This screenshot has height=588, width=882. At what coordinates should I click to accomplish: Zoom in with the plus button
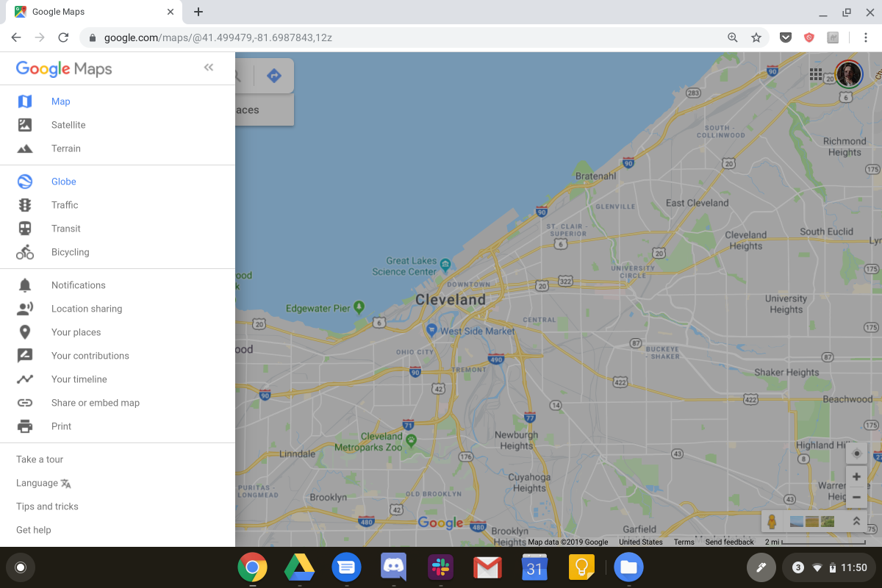[856, 477]
